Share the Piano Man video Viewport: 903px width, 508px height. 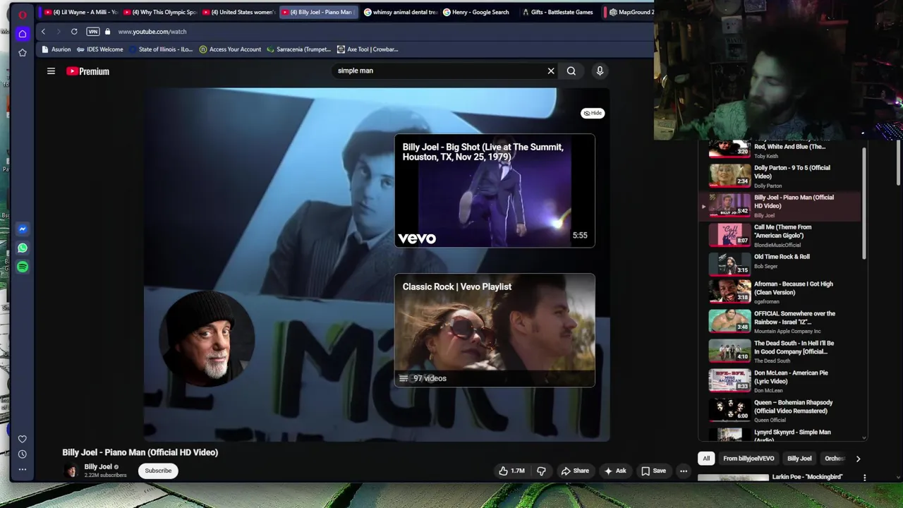(x=575, y=471)
